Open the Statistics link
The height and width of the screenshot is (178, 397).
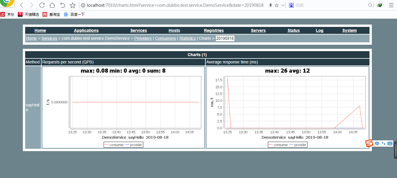(x=188, y=38)
